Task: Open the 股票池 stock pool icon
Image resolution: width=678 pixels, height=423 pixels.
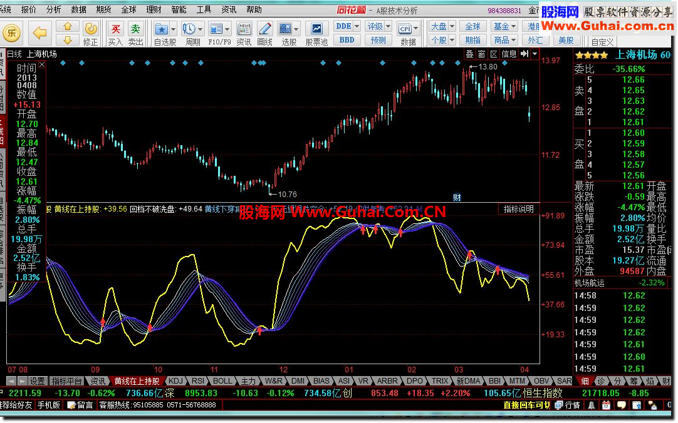Action: tap(316, 29)
